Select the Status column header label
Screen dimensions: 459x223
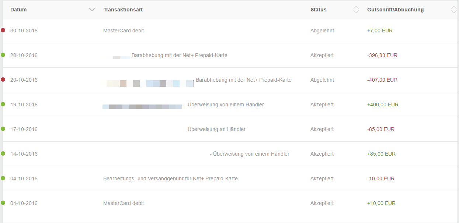(319, 10)
